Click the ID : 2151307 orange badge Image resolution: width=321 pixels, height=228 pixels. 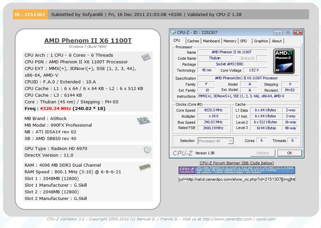click(x=30, y=14)
